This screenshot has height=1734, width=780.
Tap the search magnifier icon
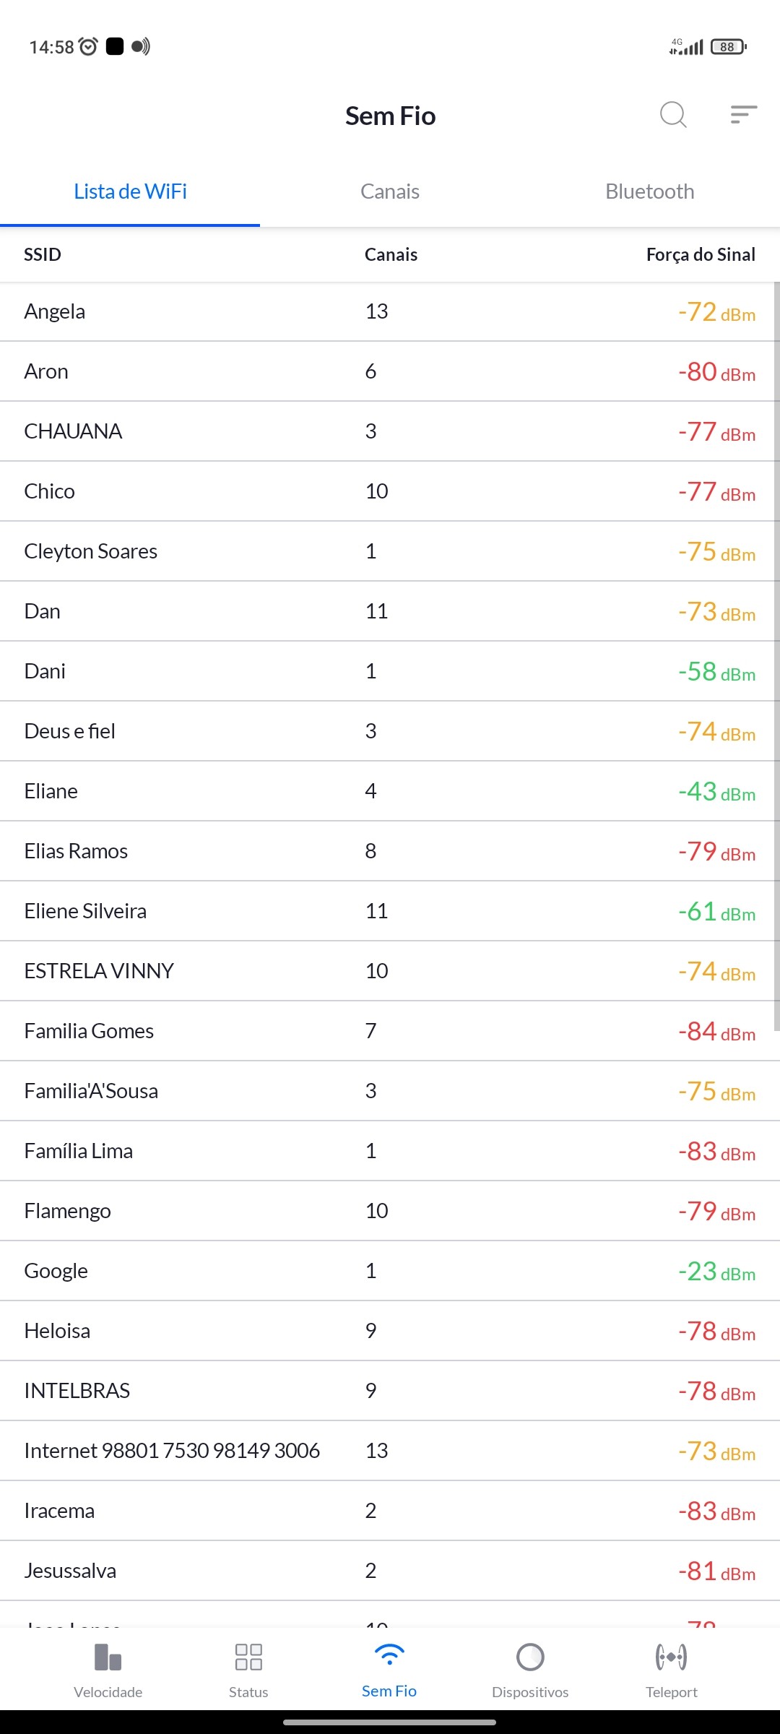(673, 115)
